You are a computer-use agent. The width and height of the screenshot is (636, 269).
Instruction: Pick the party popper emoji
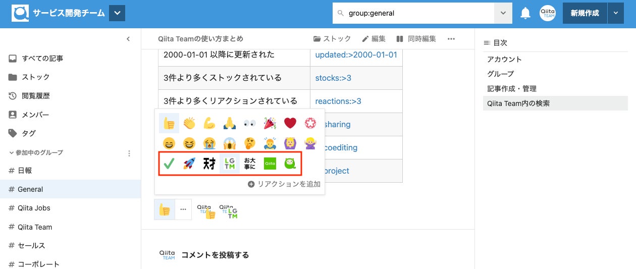[x=270, y=123]
